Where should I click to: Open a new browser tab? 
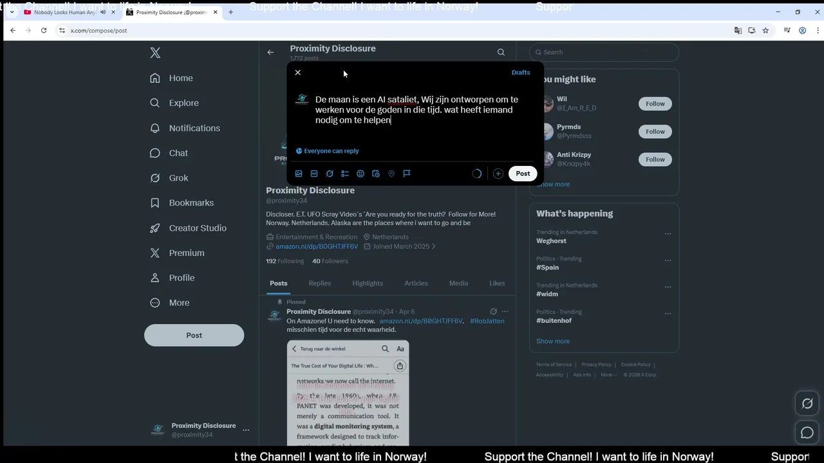click(230, 12)
